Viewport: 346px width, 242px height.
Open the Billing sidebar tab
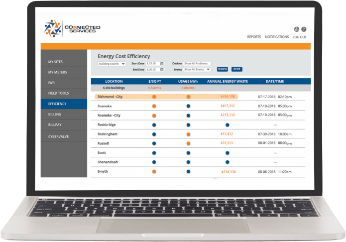pos(64,115)
